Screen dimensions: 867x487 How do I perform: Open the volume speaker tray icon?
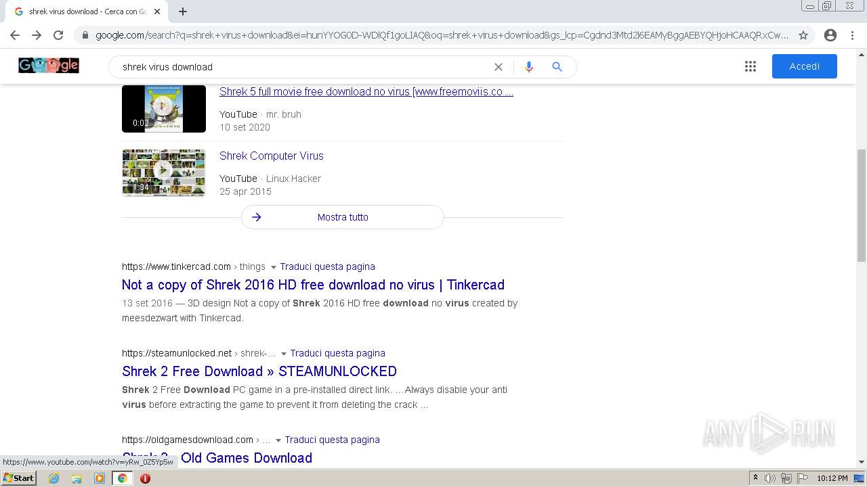pos(770,478)
